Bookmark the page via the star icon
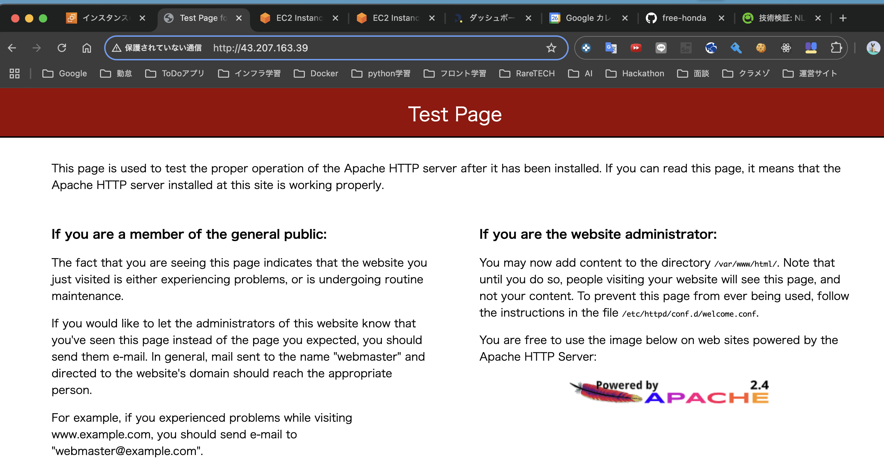 click(551, 48)
